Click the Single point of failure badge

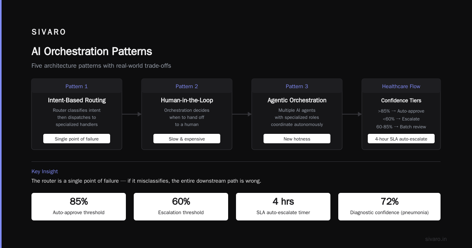[x=77, y=139]
